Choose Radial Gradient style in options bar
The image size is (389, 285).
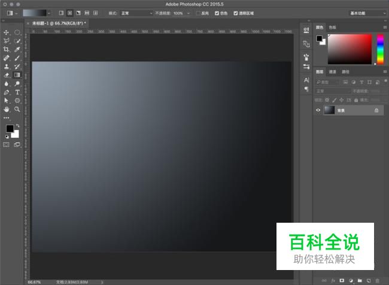70,13
